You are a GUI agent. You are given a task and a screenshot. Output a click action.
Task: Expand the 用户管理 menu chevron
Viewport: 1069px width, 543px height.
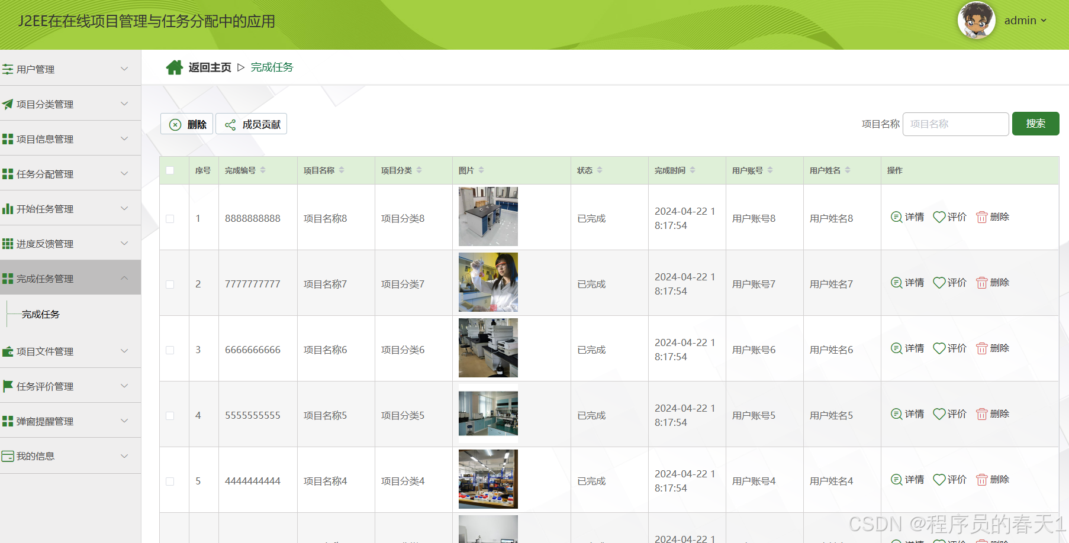pos(124,69)
